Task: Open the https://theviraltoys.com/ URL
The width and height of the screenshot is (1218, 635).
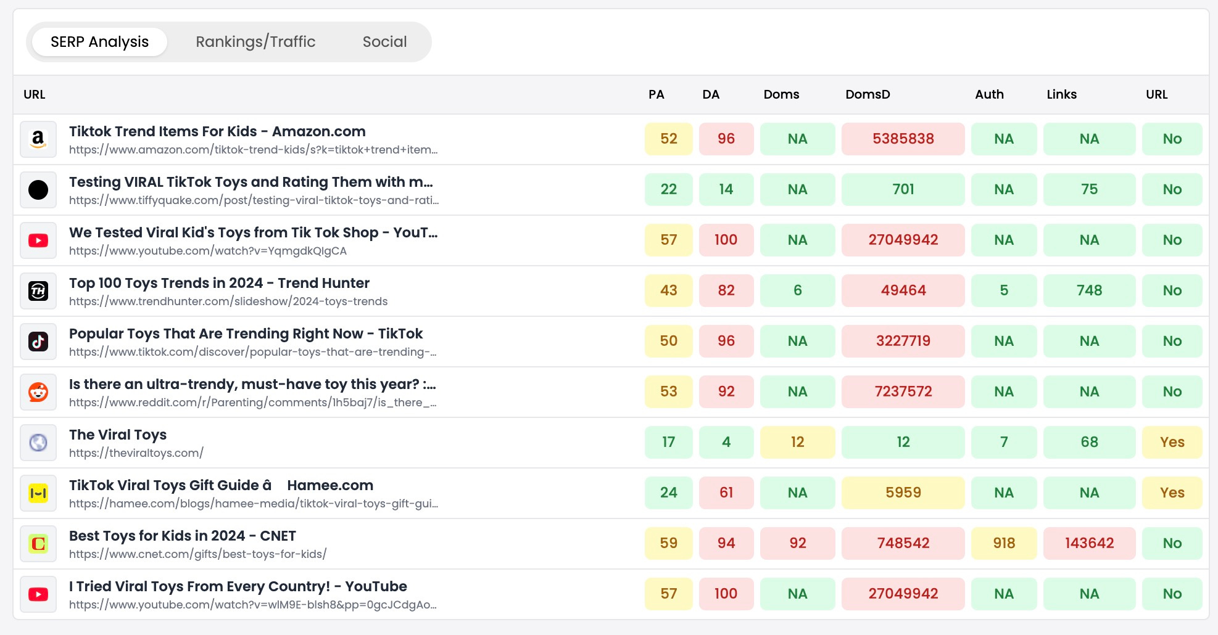Action: [x=136, y=453]
